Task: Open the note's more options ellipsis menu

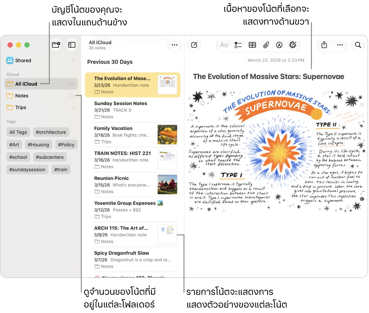Action: tap(340, 45)
